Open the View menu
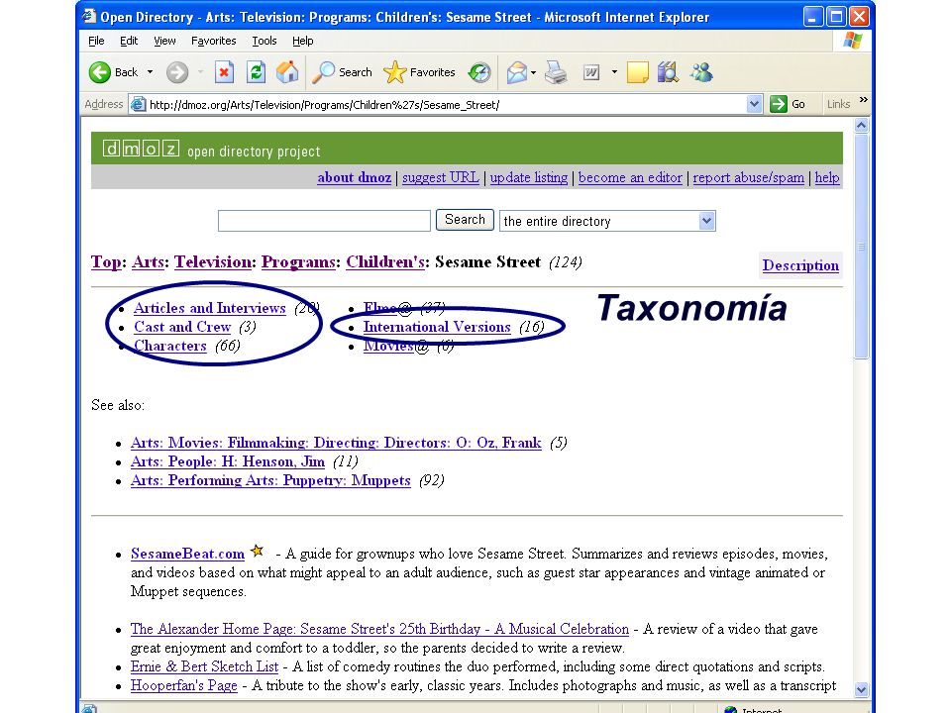Image resolution: width=951 pixels, height=713 pixels. (x=164, y=41)
